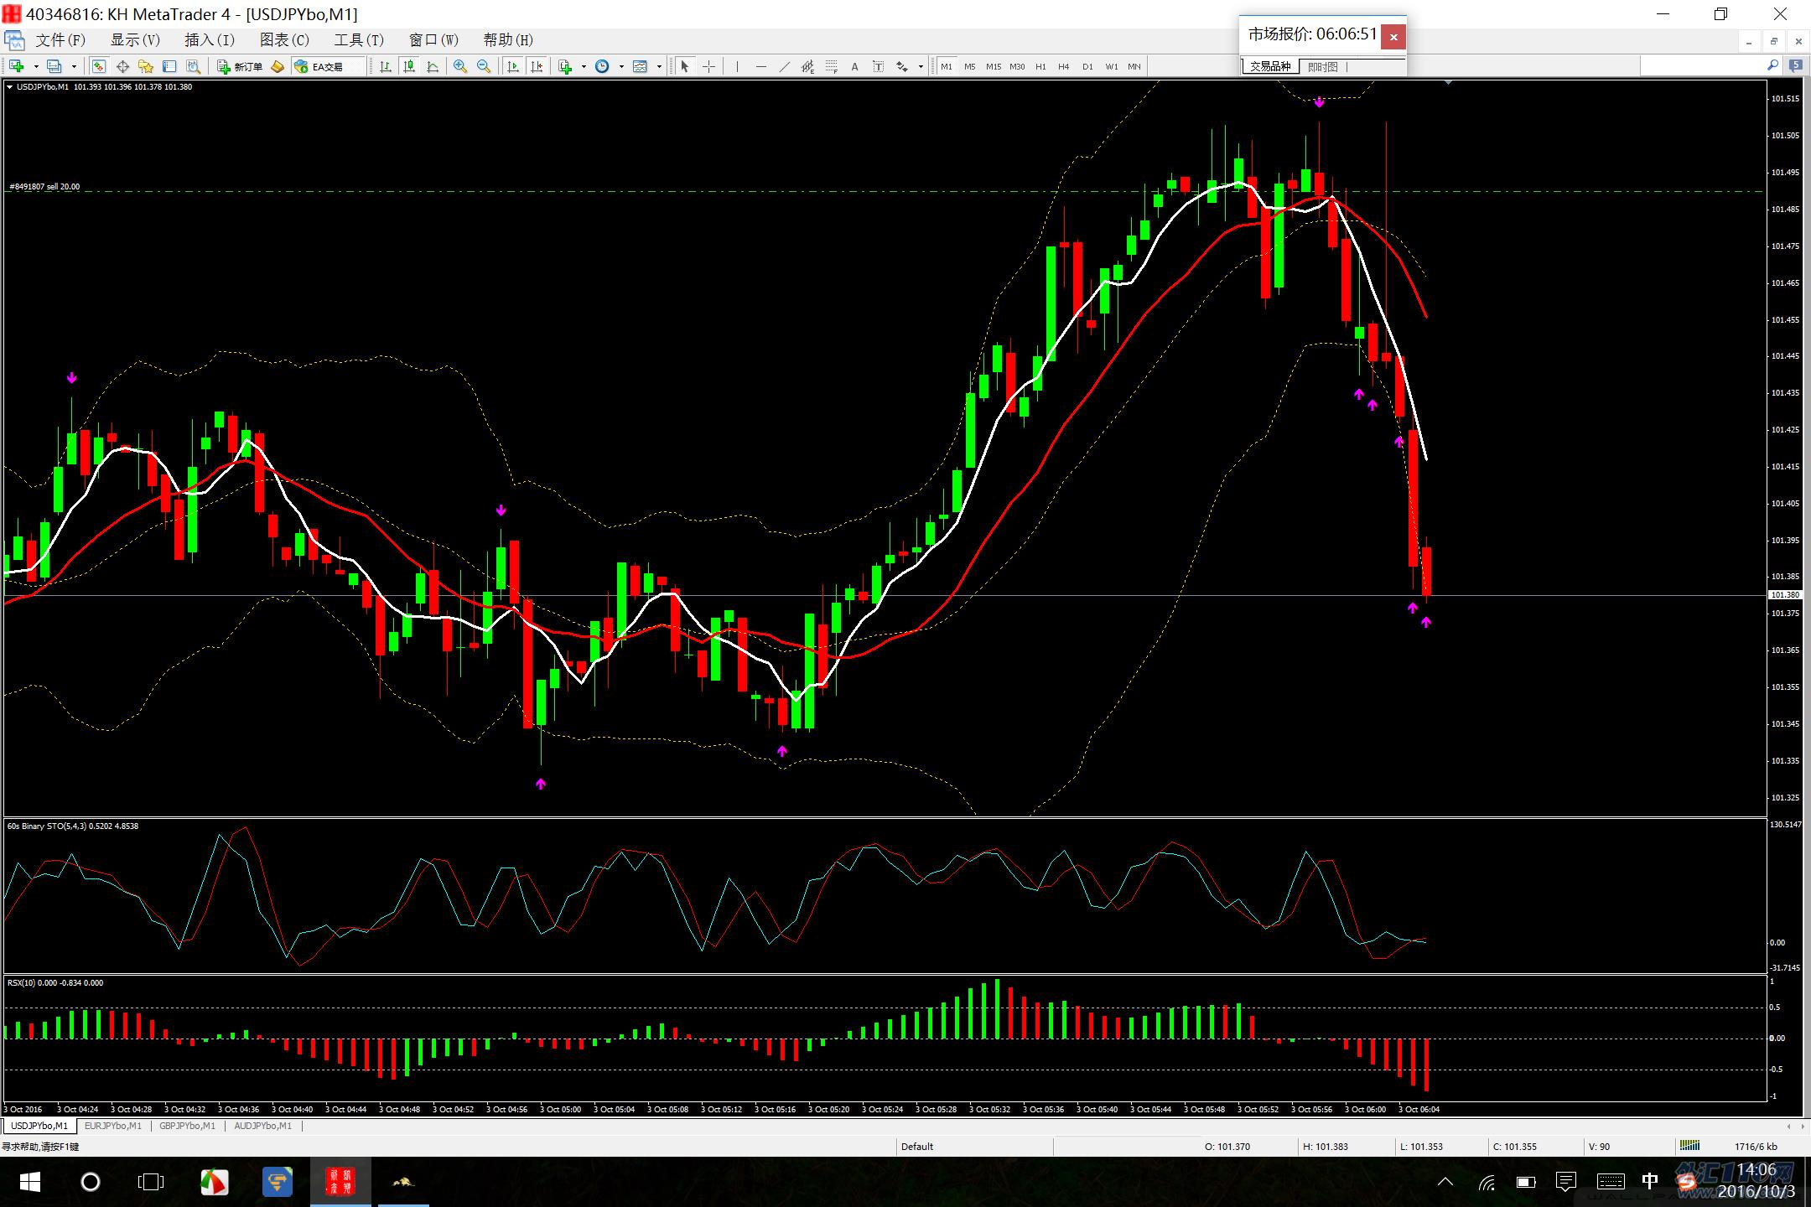Image resolution: width=1811 pixels, height=1207 pixels.
Task: Toggle the Terminal panel icon
Action: pyautogui.click(x=169, y=66)
